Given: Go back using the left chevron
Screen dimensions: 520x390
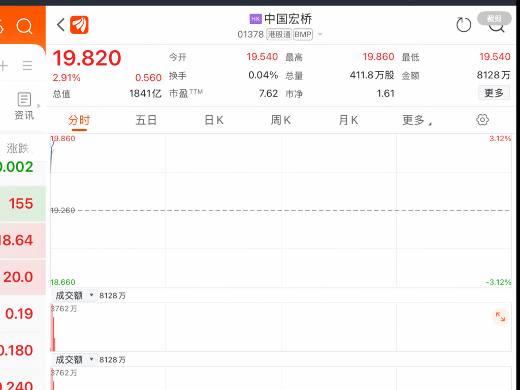Looking at the screenshot, I should (61, 25).
